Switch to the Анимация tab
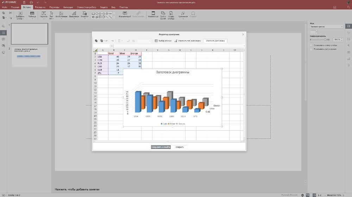Image resolution: width=352 pixels, height=197 pixels. click(68, 7)
